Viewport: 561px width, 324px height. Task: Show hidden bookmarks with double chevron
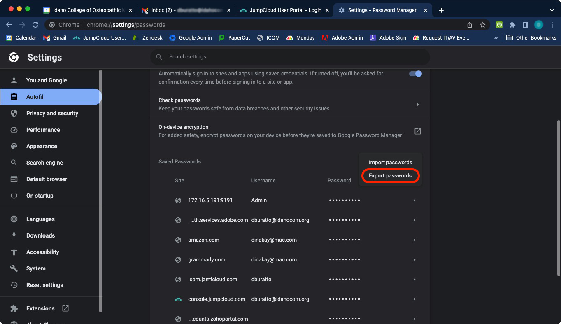[496, 37]
